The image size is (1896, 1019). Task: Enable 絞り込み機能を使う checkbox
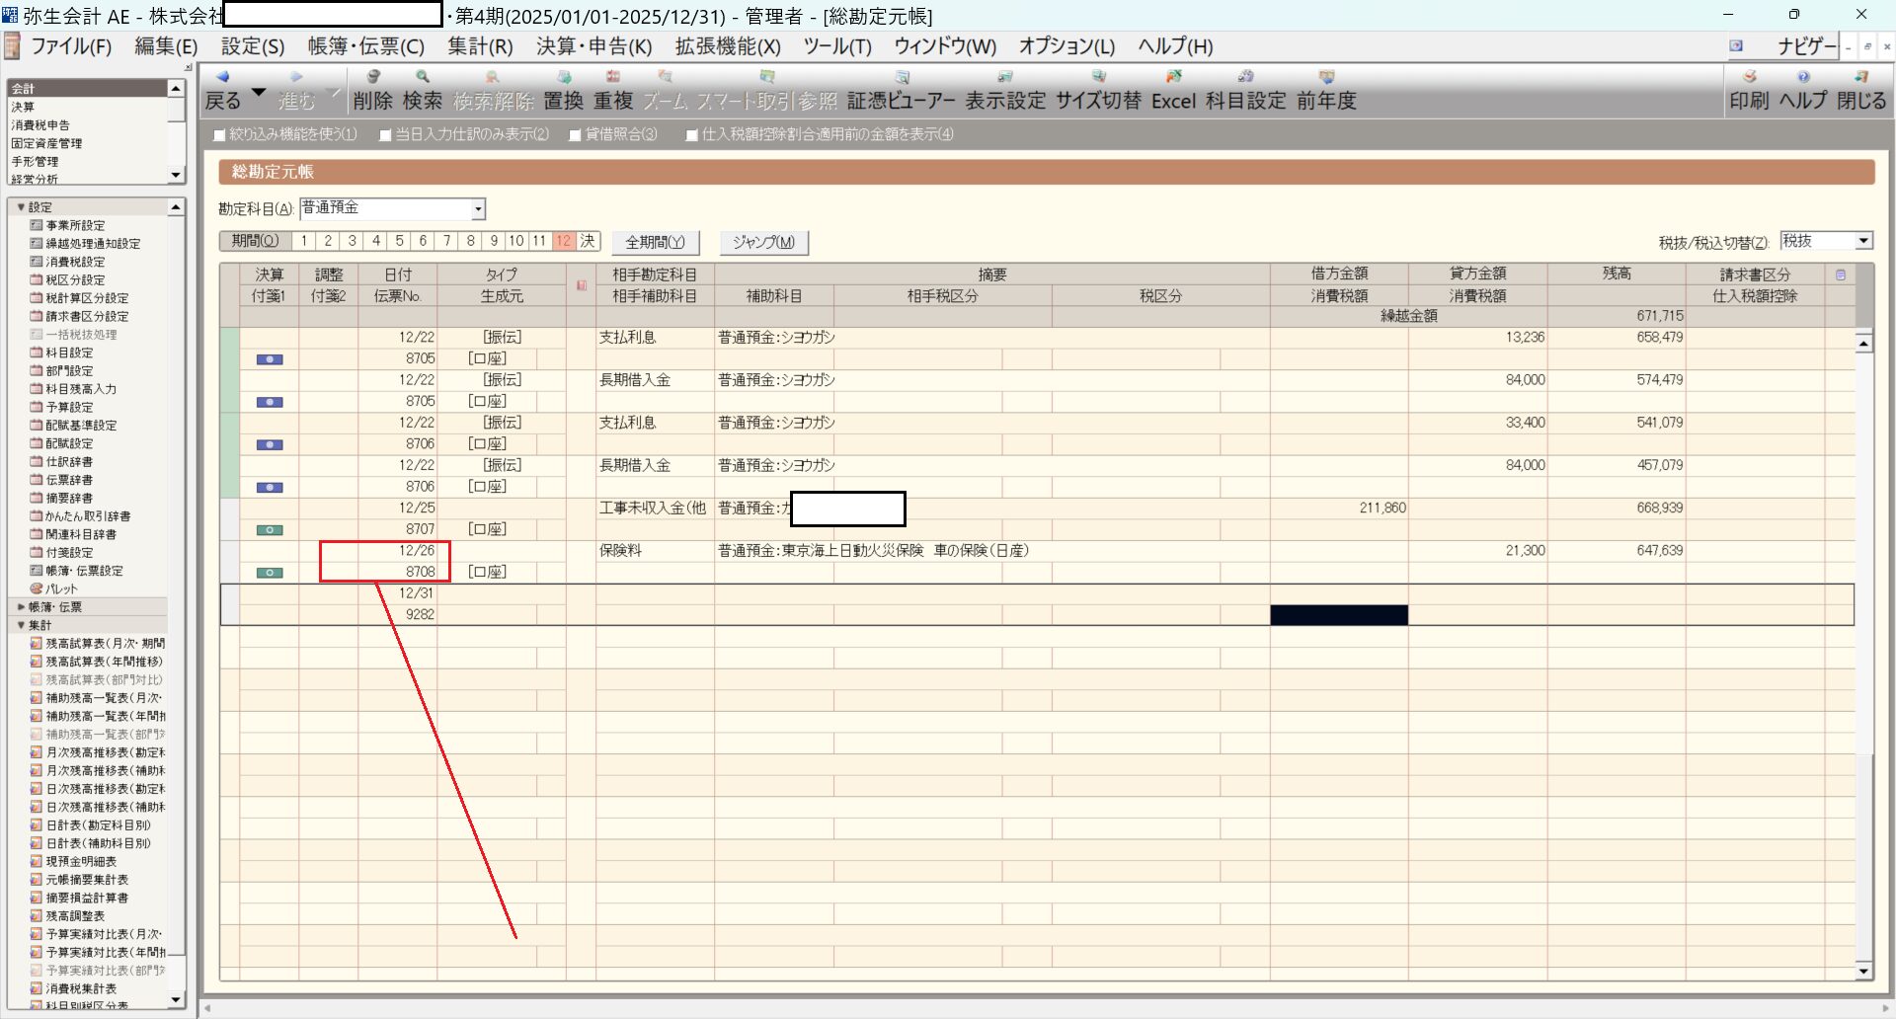(220, 135)
